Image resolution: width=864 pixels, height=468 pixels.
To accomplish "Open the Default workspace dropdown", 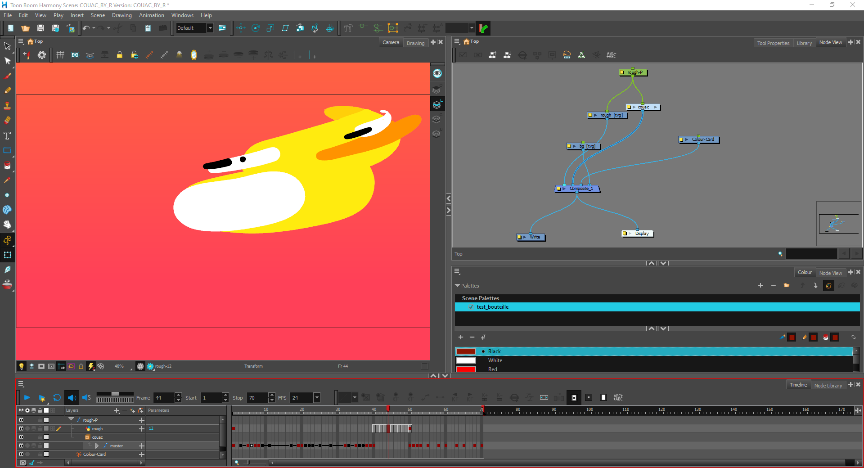I will [210, 28].
